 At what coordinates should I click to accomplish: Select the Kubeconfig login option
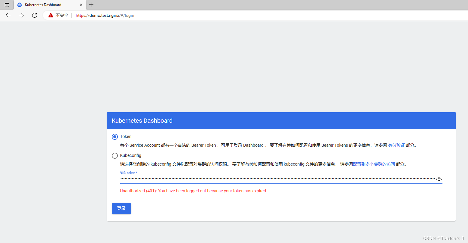click(115, 155)
